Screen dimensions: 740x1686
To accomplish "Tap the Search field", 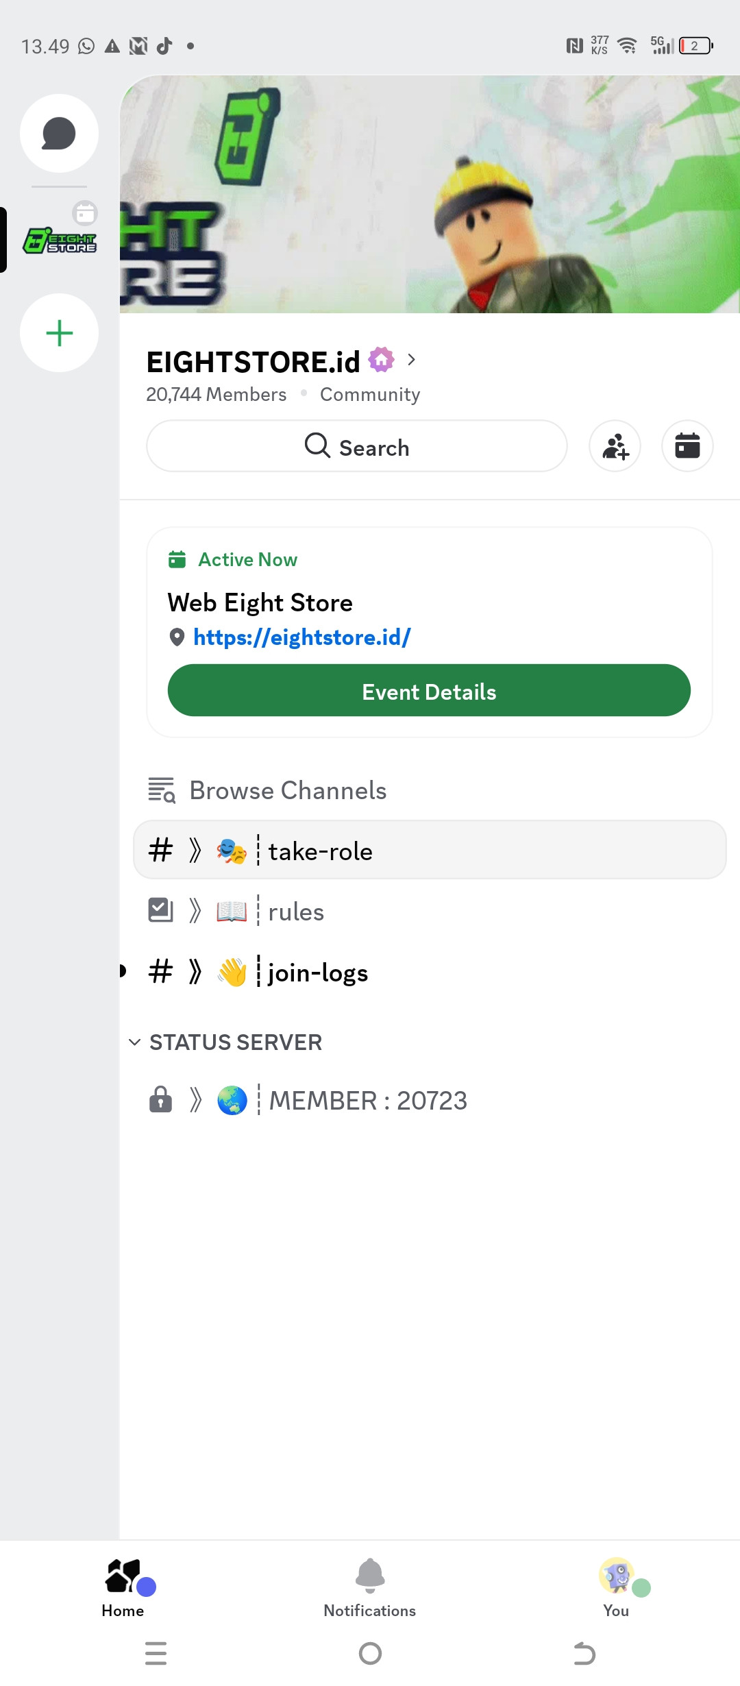I will (x=356, y=446).
